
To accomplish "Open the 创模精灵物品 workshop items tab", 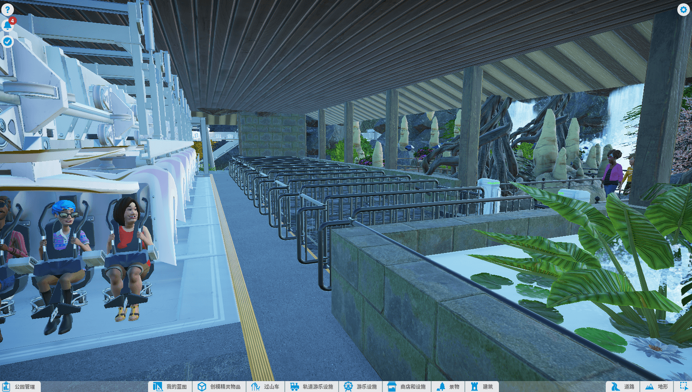I will (x=219, y=387).
